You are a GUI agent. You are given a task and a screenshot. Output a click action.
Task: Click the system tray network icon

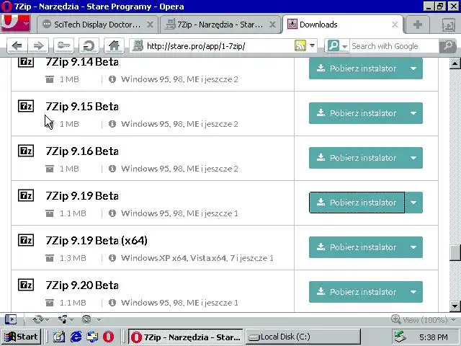[x=400, y=337]
